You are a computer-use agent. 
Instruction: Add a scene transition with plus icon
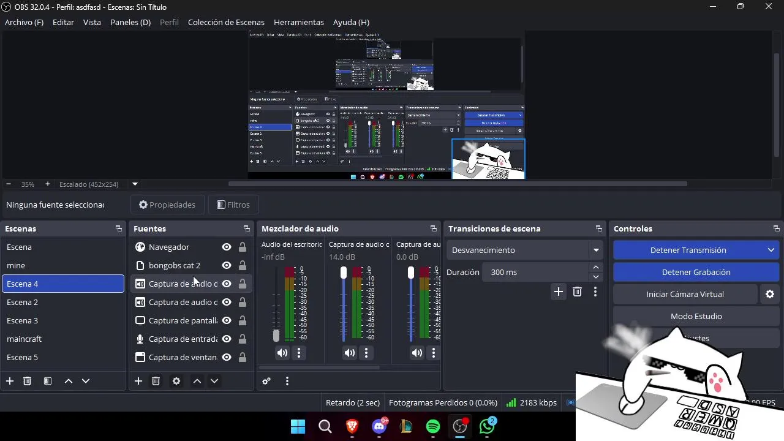[559, 292]
